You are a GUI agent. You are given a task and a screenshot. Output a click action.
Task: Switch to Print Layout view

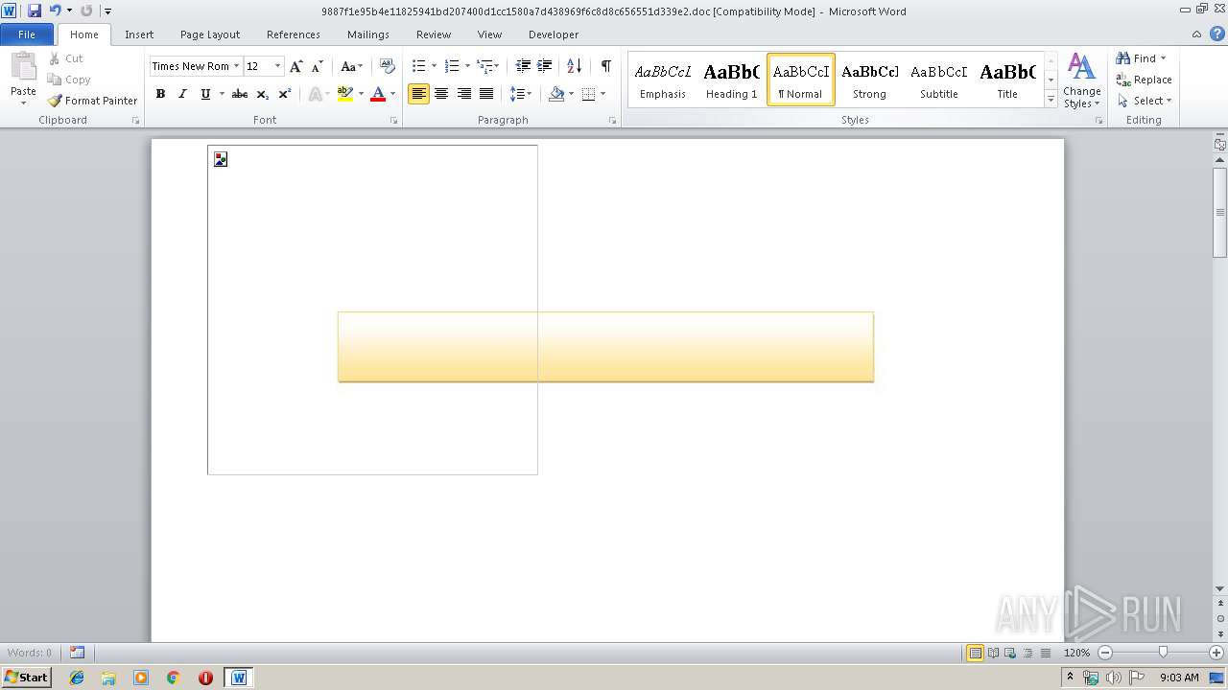[975, 653]
